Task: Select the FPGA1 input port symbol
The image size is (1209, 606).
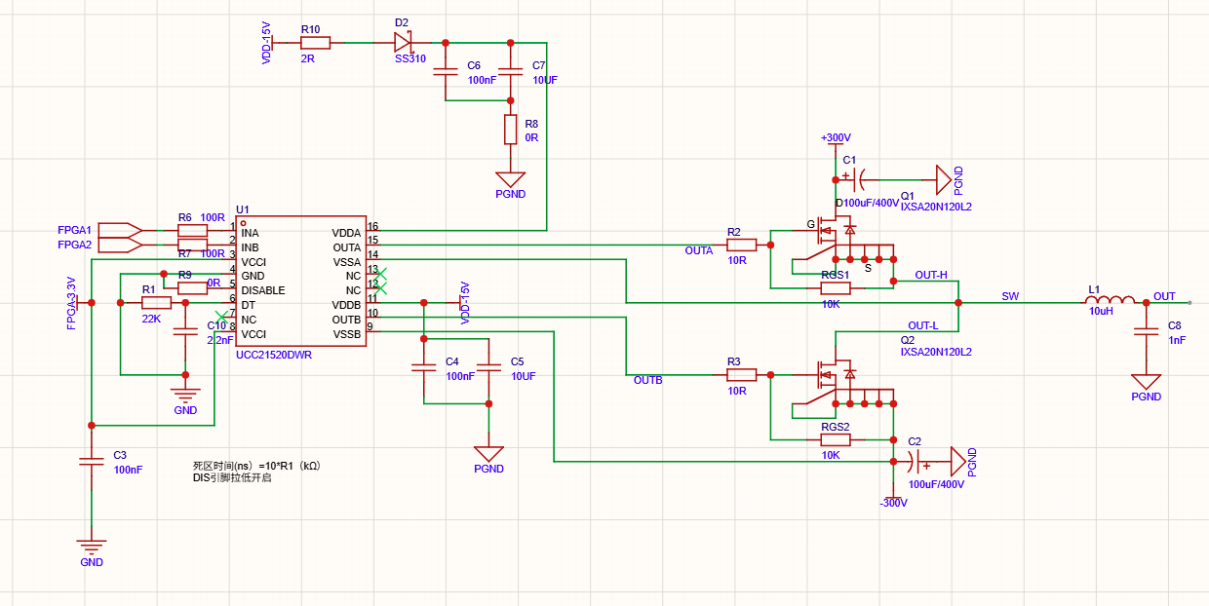Action: (122, 230)
